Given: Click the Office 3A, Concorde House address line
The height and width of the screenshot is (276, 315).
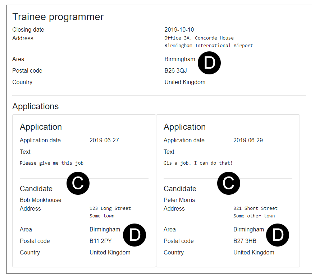Looking at the screenshot, I should [199, 38].
